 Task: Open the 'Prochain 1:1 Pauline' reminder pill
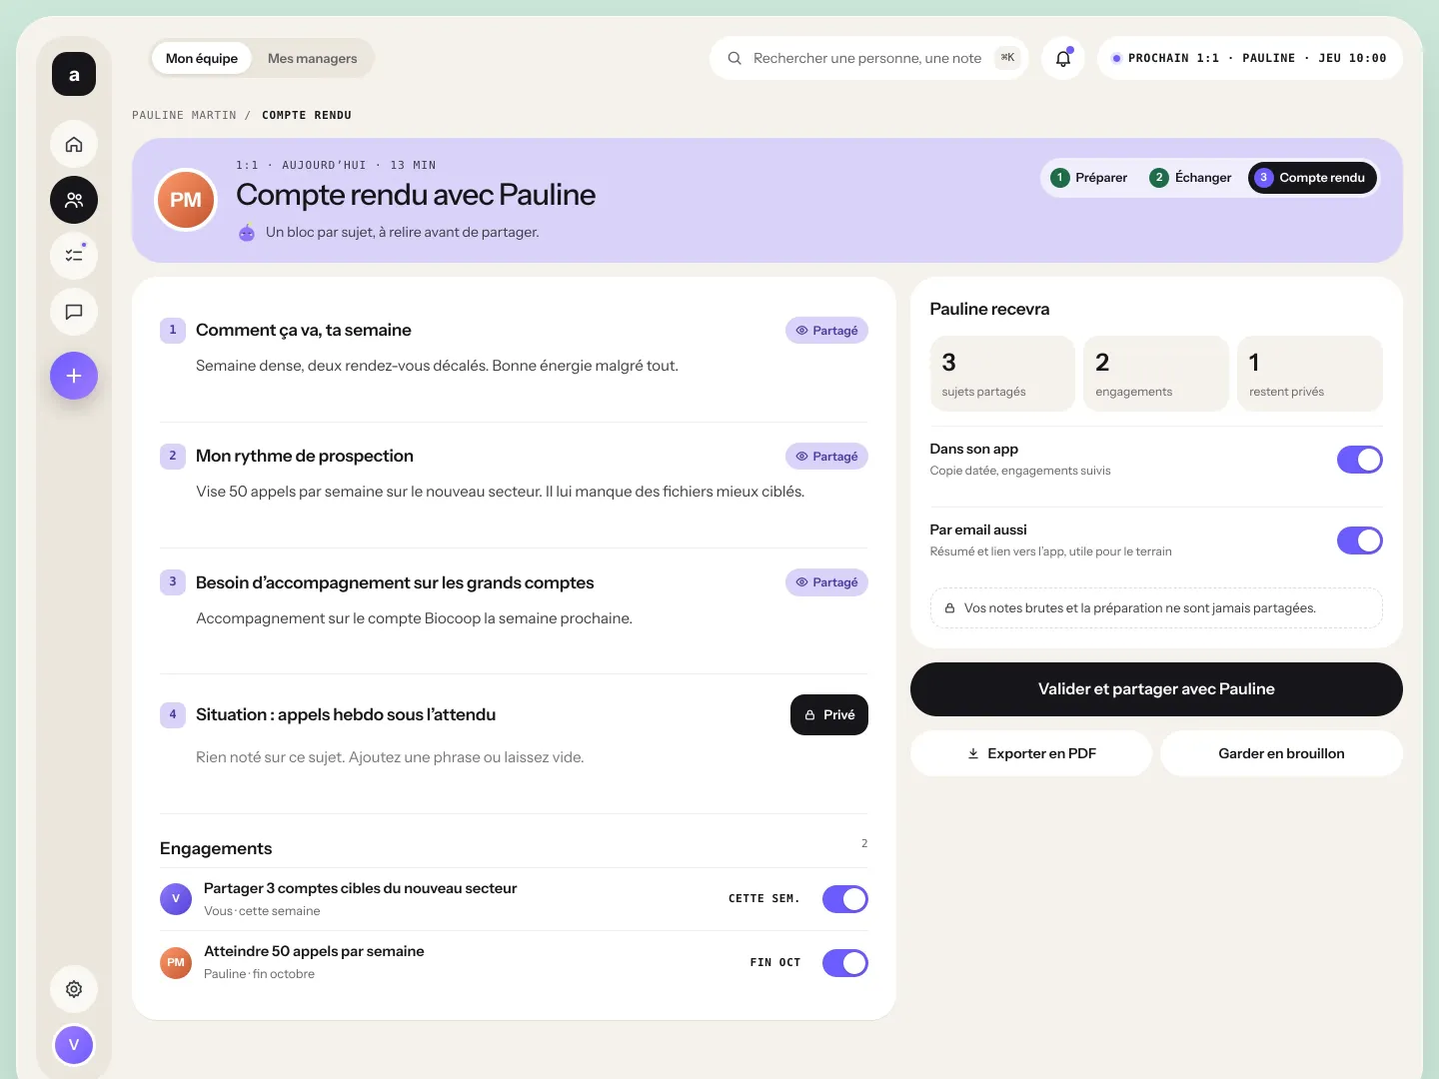[x=1249, y=58]
